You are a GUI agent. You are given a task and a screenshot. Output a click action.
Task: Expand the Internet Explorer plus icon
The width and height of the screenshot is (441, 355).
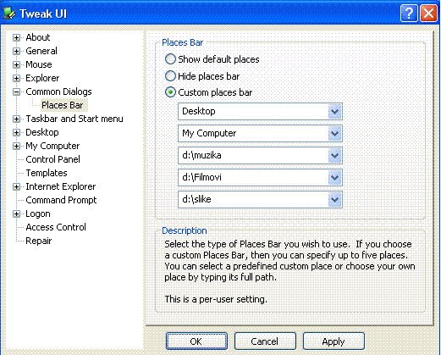[x=16, y=186]
